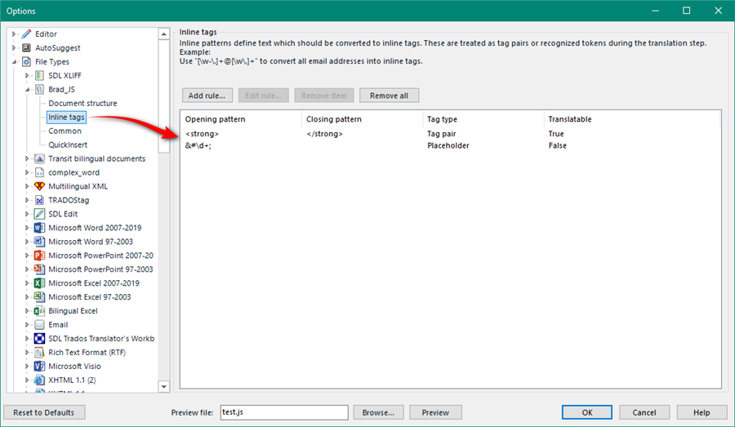Select the &#\d+; placeholder rule row

(x=450, y=146)
